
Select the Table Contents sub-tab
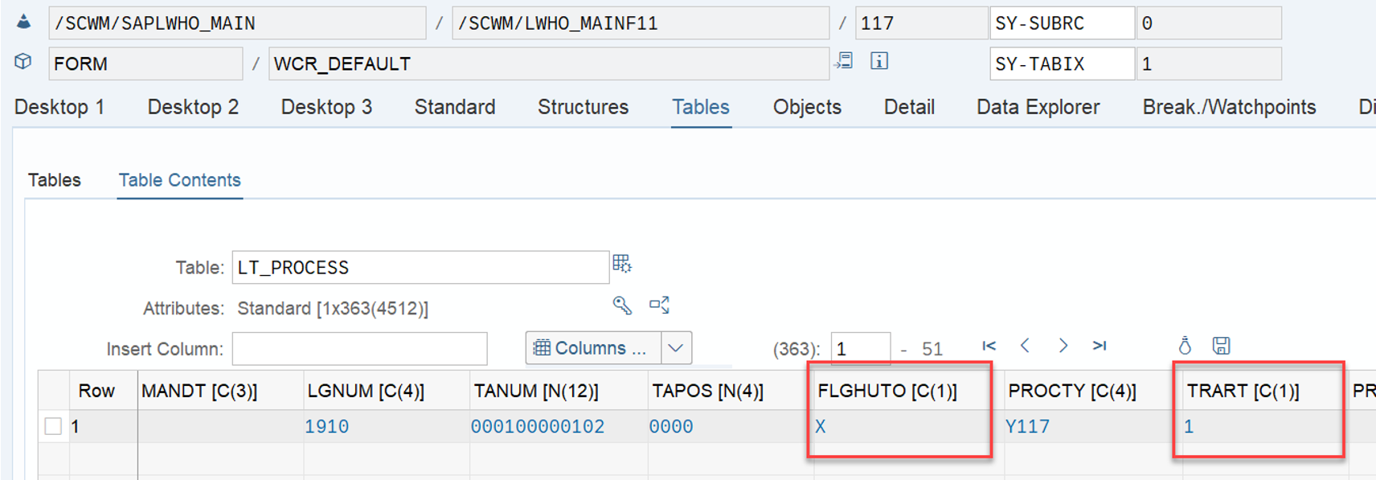(180, 180)
